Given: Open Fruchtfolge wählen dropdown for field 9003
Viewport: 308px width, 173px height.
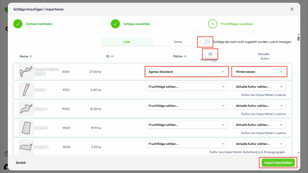Looking at the screenshot, I should pyautogui.click(x=186, y=125).
